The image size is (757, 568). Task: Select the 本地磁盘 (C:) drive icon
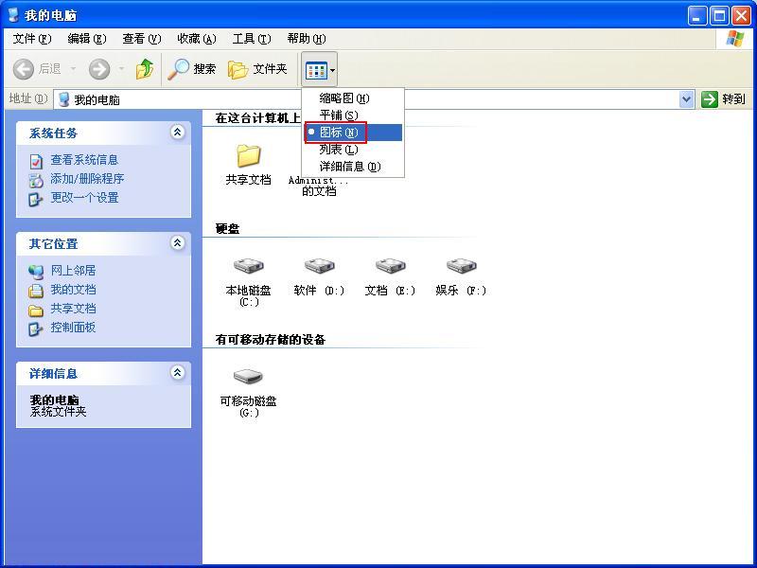[x=248, y=265]
